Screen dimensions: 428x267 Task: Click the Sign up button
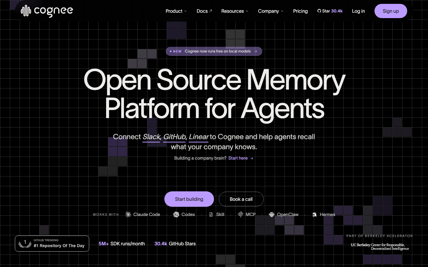pos(391,11)
